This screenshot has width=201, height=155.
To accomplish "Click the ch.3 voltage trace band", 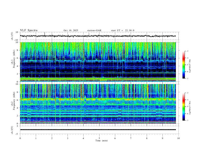I will click(98, 130).
